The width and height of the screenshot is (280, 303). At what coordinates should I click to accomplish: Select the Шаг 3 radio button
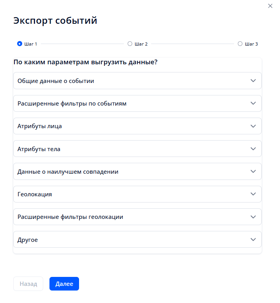coord(240,44)
